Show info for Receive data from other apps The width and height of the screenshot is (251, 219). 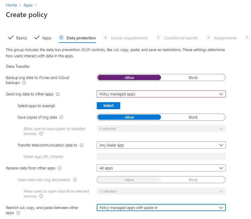coord(60,168)
